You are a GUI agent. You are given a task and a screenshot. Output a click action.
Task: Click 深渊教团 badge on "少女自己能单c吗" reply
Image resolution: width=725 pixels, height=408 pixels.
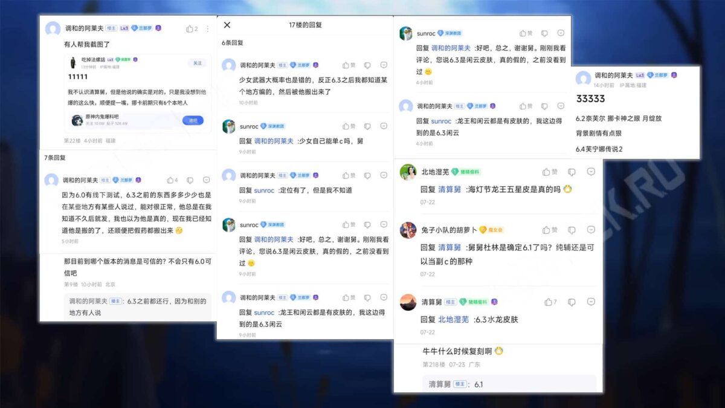272,126
